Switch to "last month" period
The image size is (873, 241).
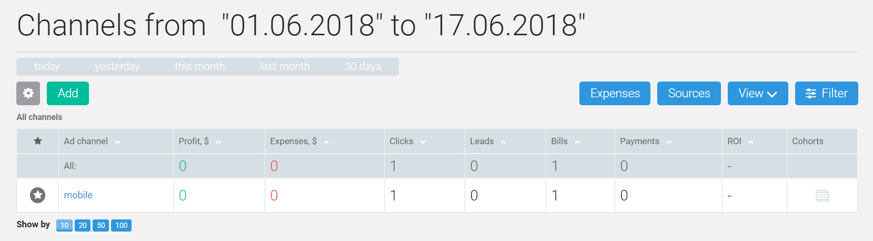(x=285, y=67)
